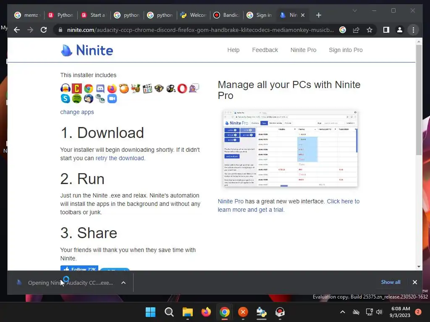Click the Pidgin purple bird icon
Viewport: 430px width, 322px height.
click(194, 88)
